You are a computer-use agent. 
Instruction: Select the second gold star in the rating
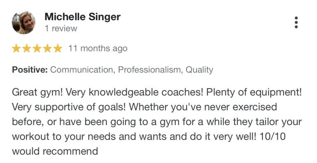(x=27, y=49)
